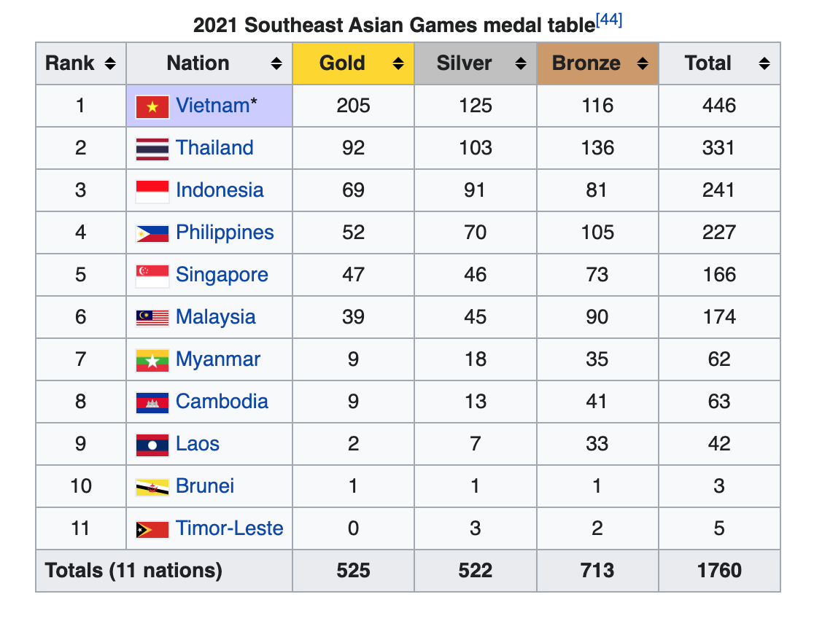Click the Timor-Leste flag icon

point(152,530)
